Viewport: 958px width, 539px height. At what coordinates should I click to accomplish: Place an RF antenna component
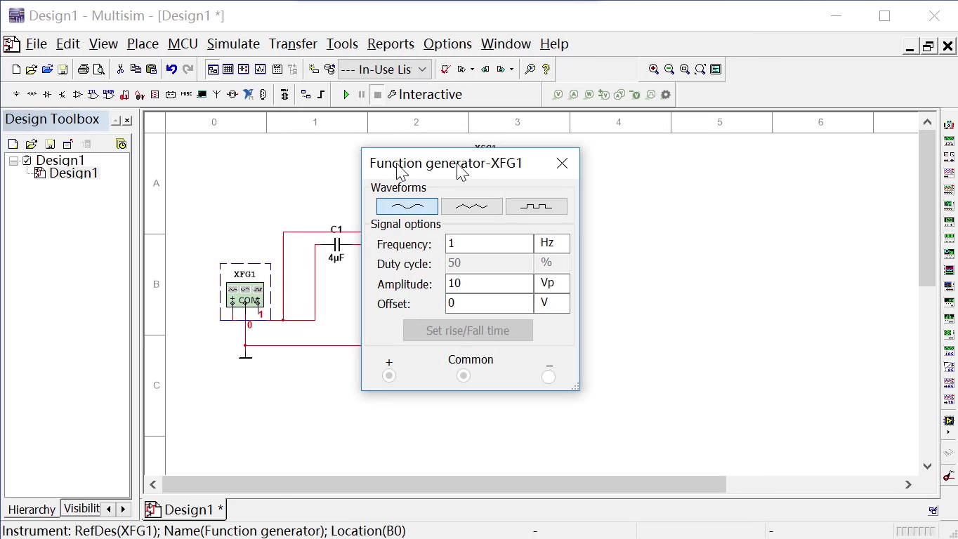tap(216, 95)
